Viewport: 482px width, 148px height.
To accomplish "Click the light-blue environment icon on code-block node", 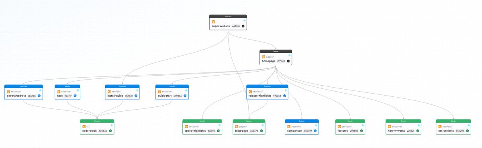I will click(x=111, y=125).
